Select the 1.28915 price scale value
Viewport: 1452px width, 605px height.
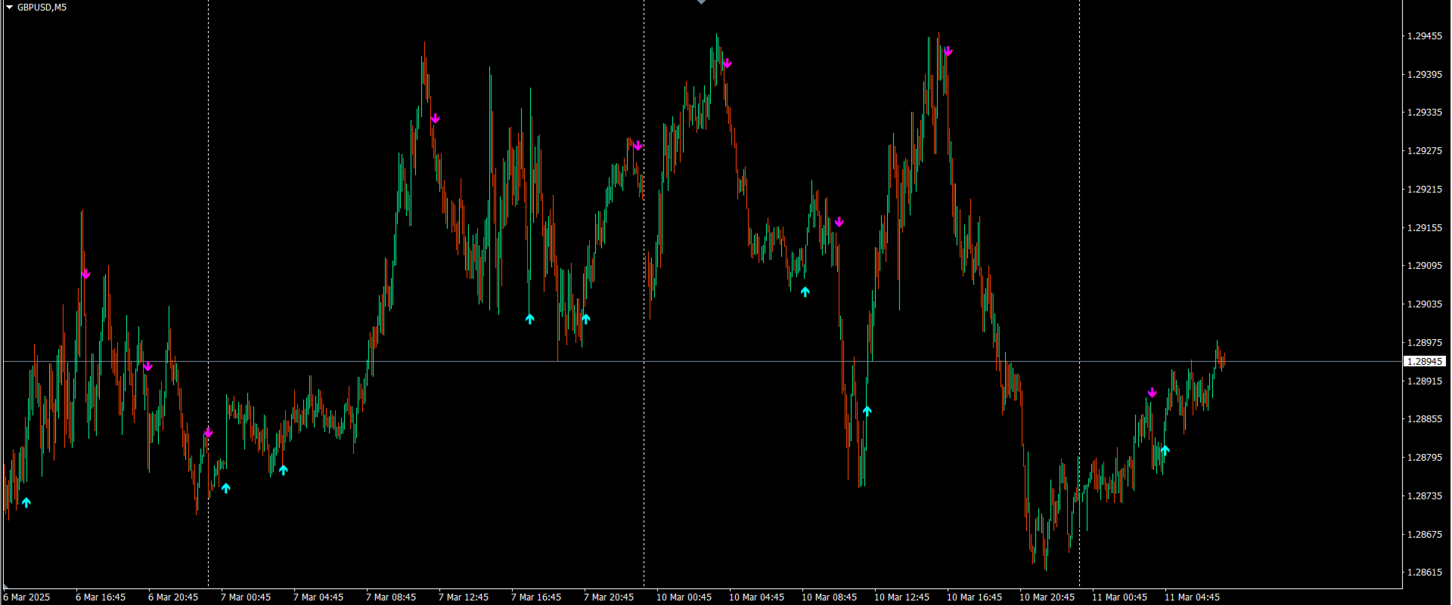[1424, 381]
